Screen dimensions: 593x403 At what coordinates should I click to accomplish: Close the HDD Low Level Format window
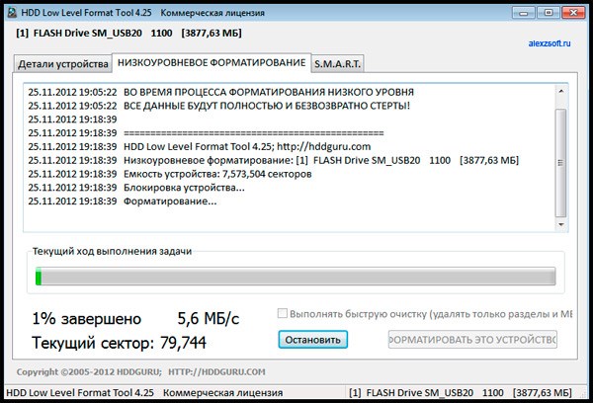[x=573, y=13]
